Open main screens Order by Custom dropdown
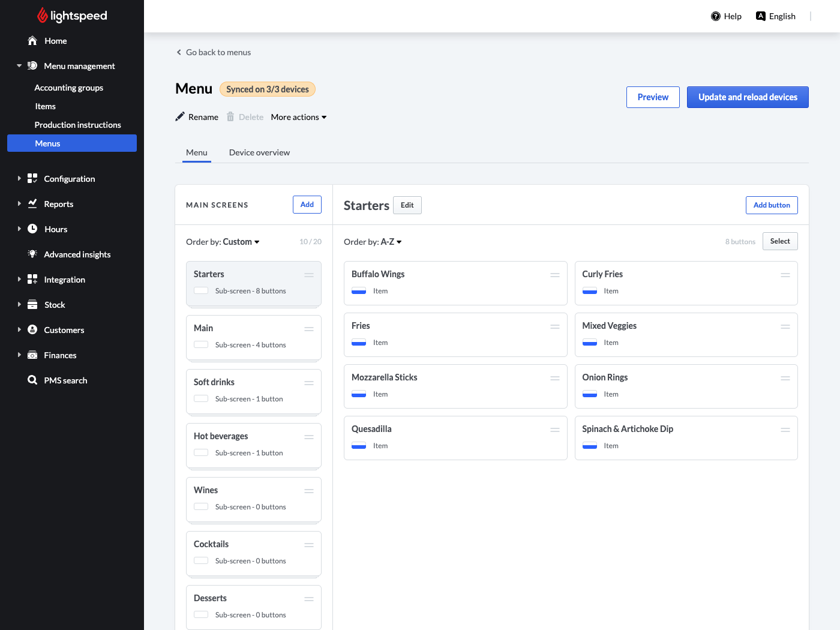Viewport: 840px width, 630px height. click(x=241, y=242)
